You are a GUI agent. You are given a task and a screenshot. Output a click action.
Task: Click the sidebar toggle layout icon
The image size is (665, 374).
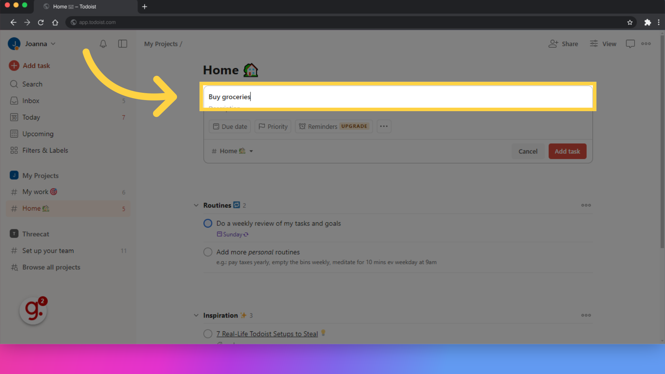point(122,43)
